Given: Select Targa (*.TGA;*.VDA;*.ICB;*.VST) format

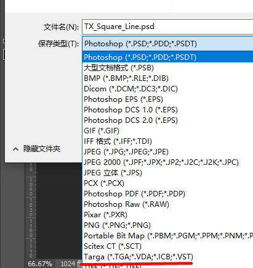Looking at the screenshot, I should tap(167, 257).
